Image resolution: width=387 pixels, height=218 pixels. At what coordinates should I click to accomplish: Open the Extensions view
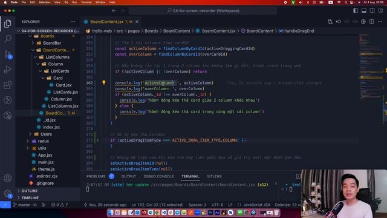point(8,85)
